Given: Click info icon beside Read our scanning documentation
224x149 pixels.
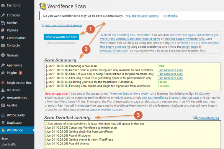Looking at the screenshot, I should point(102,35).
